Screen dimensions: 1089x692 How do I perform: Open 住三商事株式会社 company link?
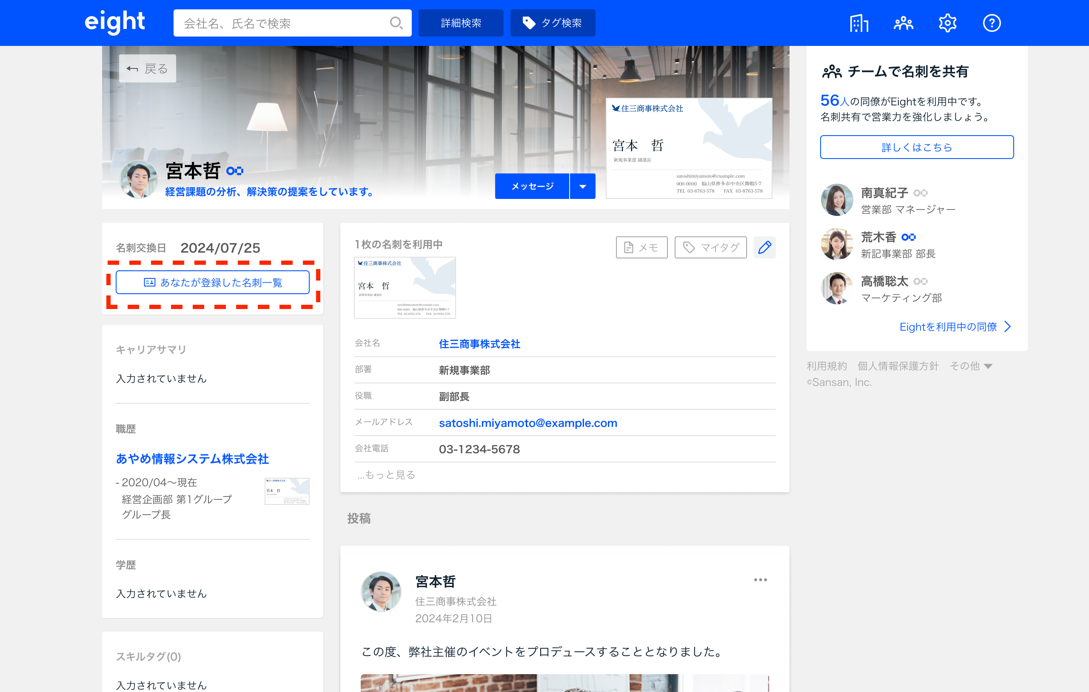click(x=479, y=344)
